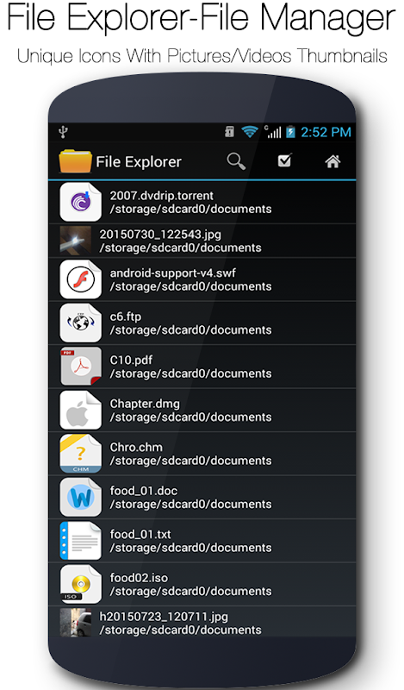
Task: Open search with the magnifier icon
Action: coord(236,161)
